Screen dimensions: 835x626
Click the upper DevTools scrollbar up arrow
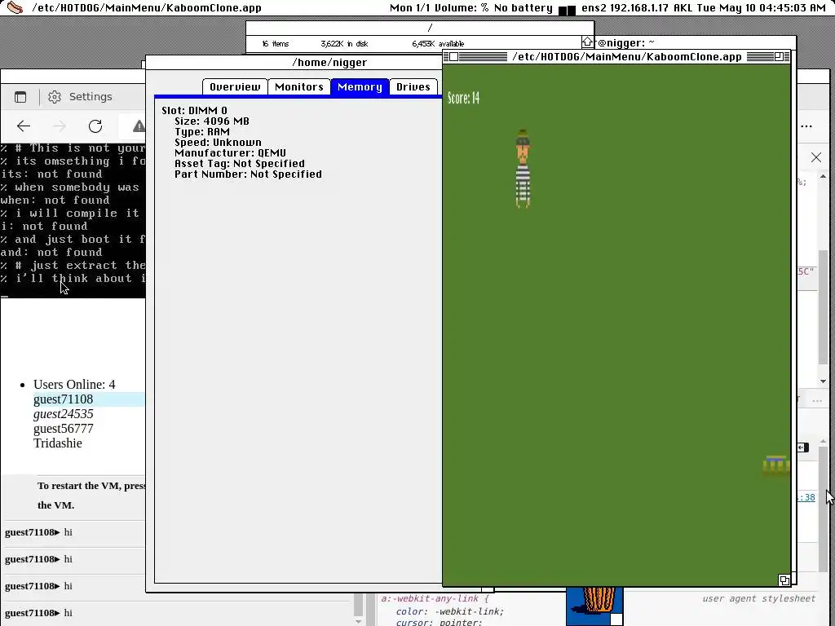pyautogui.click(x=824, y=176)
